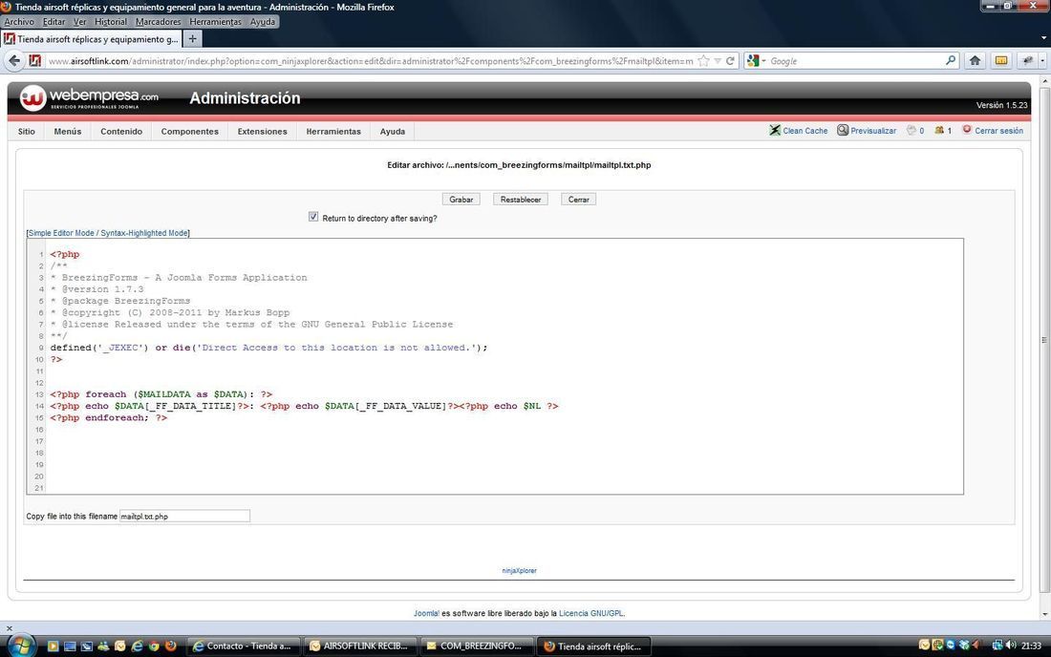Click the site favicon in address bar
This screenshot has height=657, width=1051.
(34, 61)
